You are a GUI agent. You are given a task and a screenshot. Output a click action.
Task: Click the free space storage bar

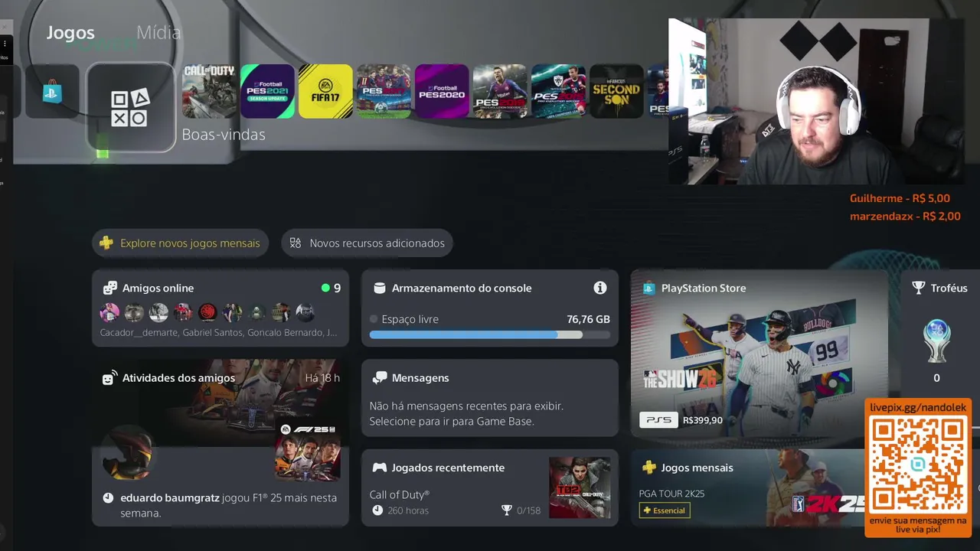pyautogui.click(x=490, y=334)
